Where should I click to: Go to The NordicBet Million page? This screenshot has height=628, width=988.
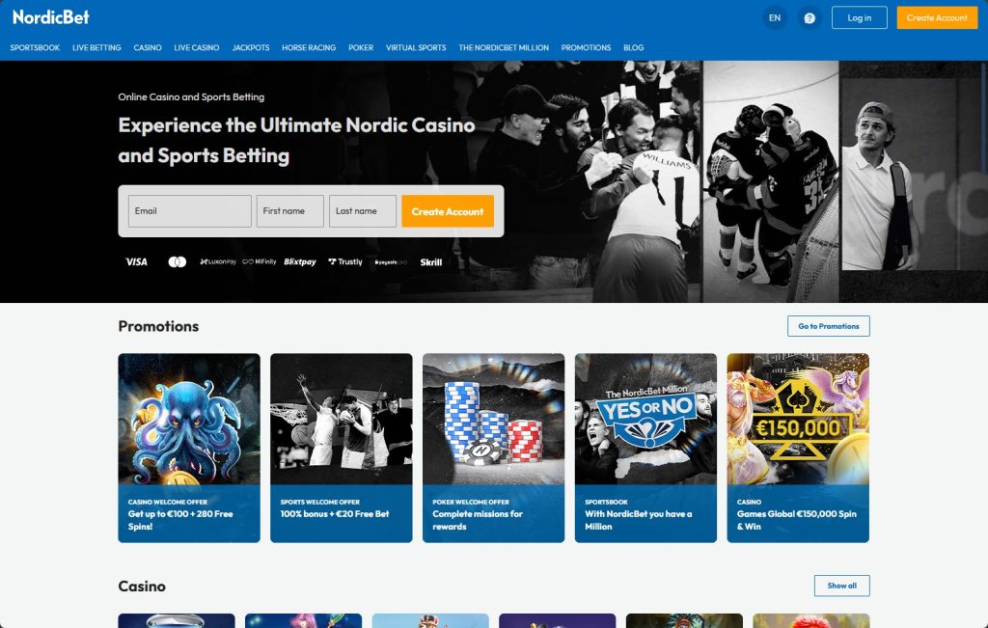pyautogui.click(x=504, y=48)
